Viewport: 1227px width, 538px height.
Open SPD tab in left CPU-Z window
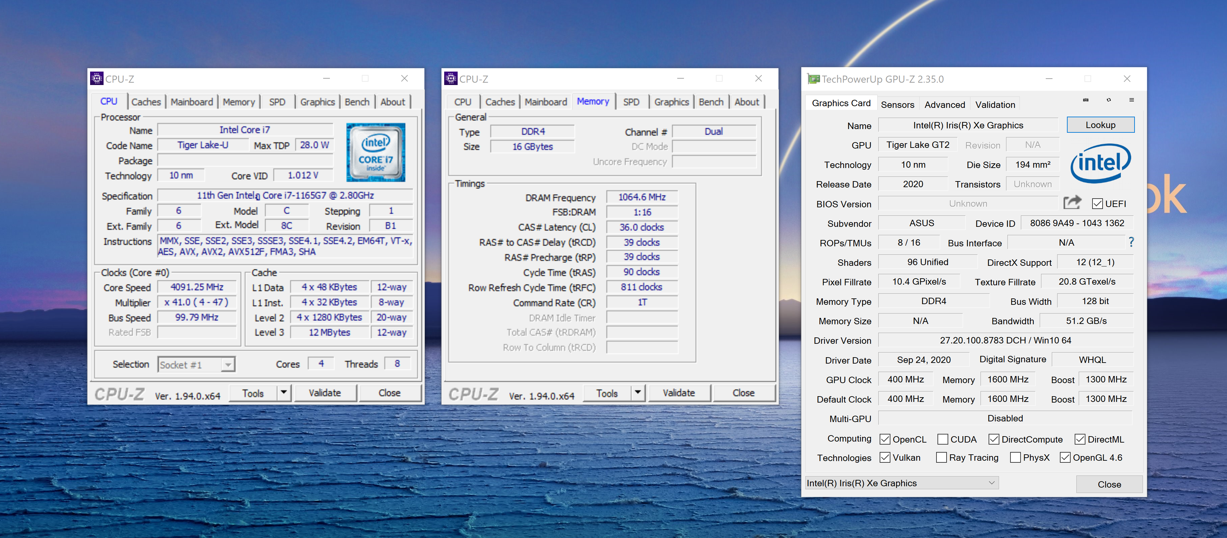tap(277, 102)
